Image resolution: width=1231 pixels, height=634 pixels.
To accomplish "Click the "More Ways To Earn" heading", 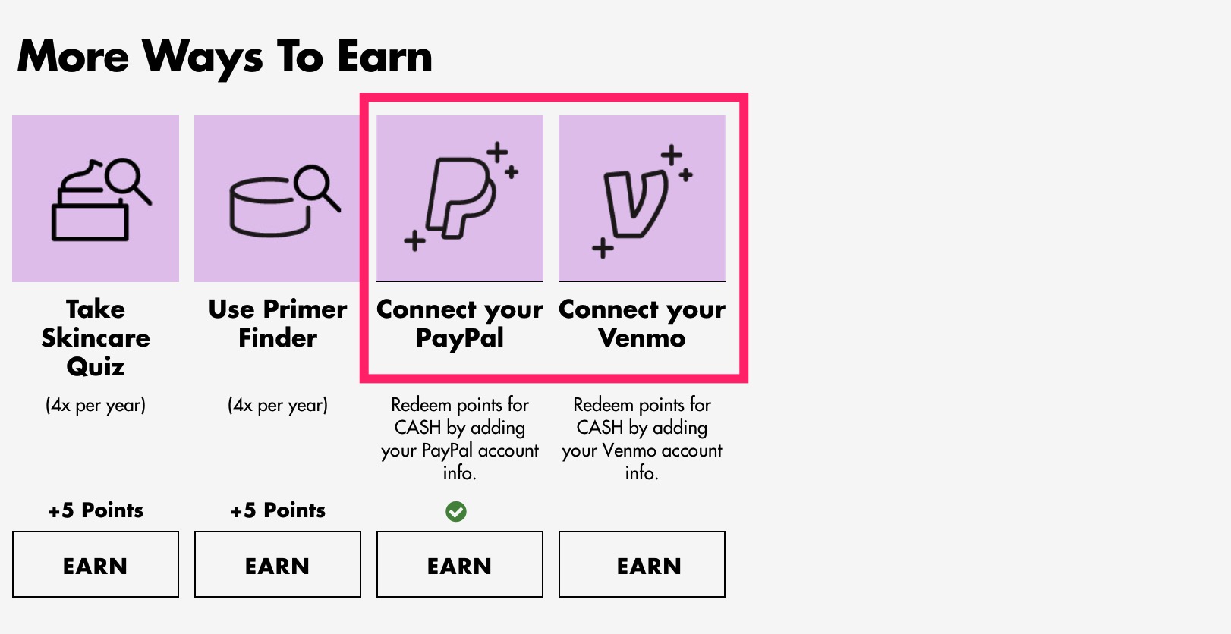I will point(225,57).
